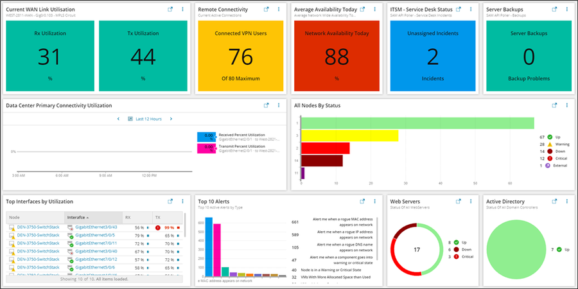Open GigabitEthernet5/0/5 interface link
The height and width of the screenshot is (289, 578).
tap(95, 235)
